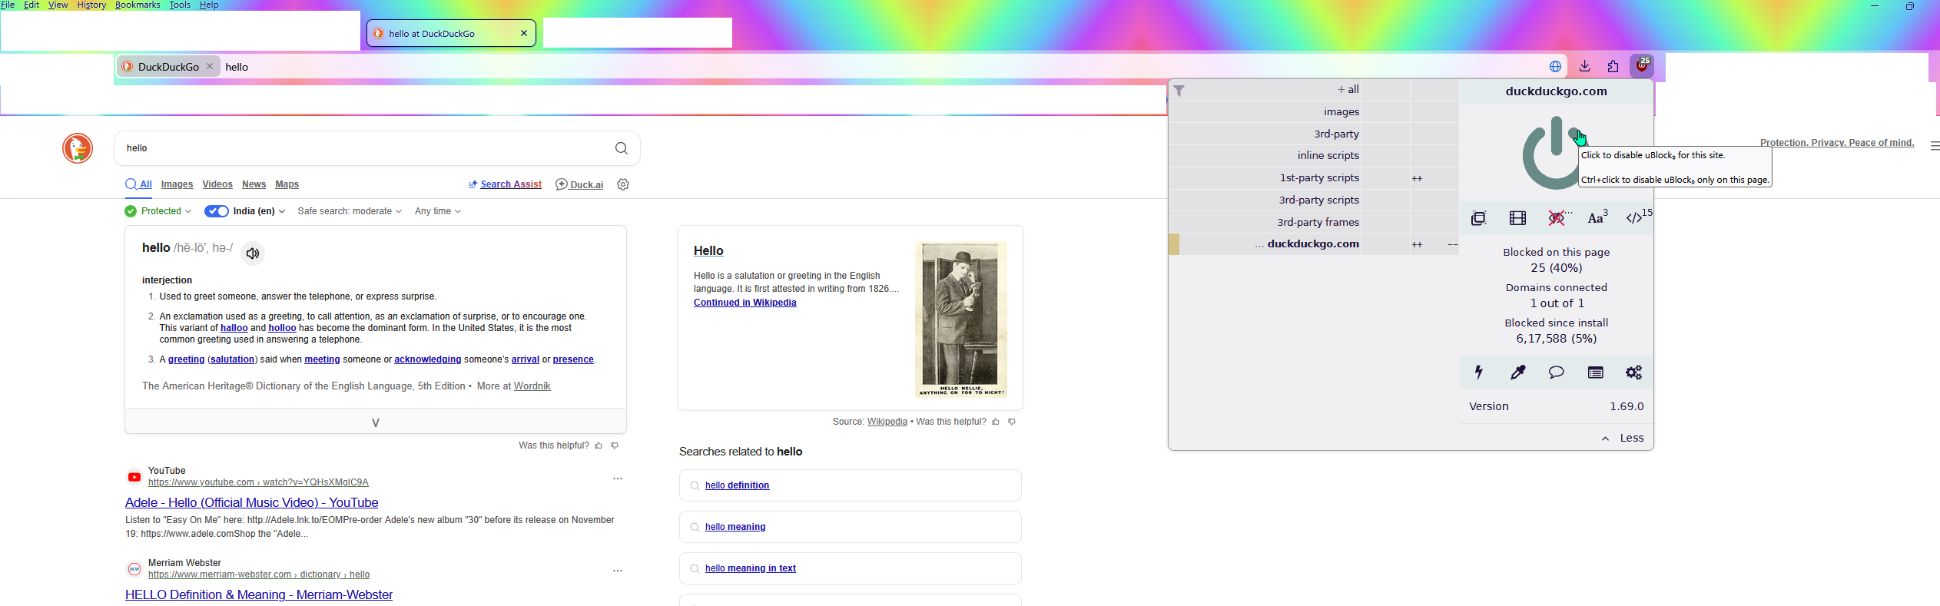Disable uBlock with the big power button
This screenshot has height=606, width=1940.
tap(1553, 154)
